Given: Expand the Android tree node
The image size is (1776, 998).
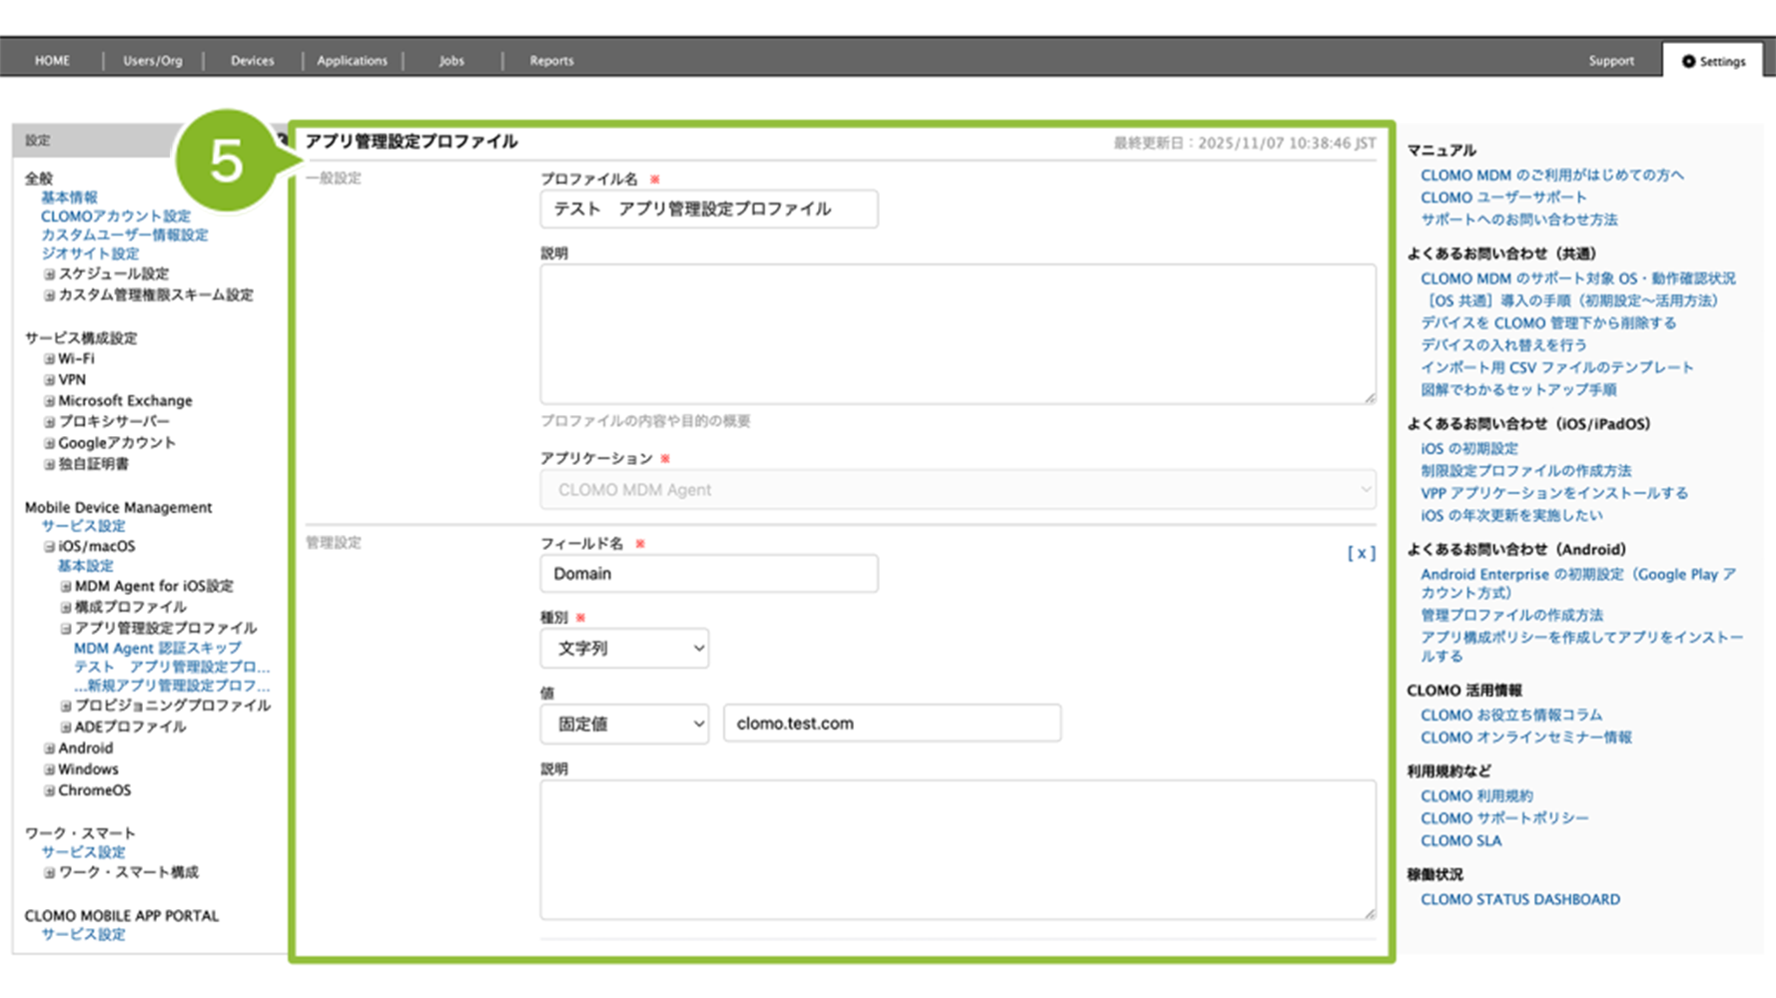Looking at the screenshot, I should (x=49, y=748).
